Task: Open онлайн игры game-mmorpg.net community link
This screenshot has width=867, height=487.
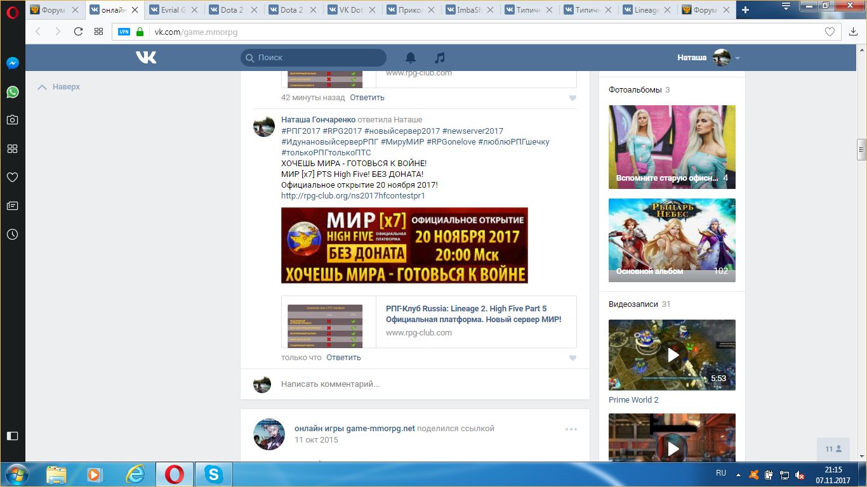Action: (x=355, y=429)
